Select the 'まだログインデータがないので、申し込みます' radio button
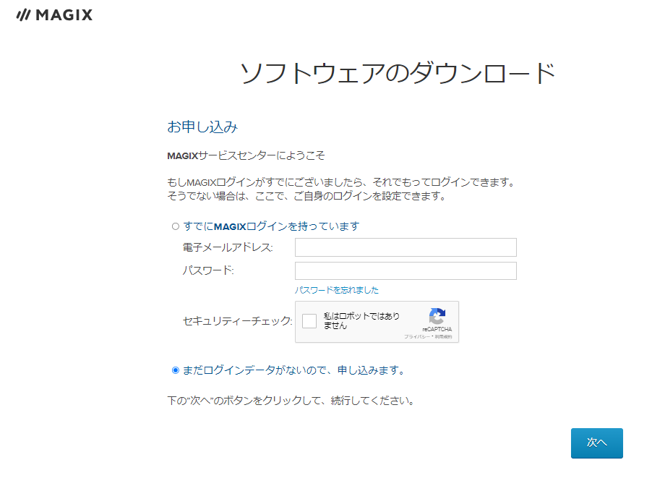The height and width of the screenshot is (486, 652). 175,370
